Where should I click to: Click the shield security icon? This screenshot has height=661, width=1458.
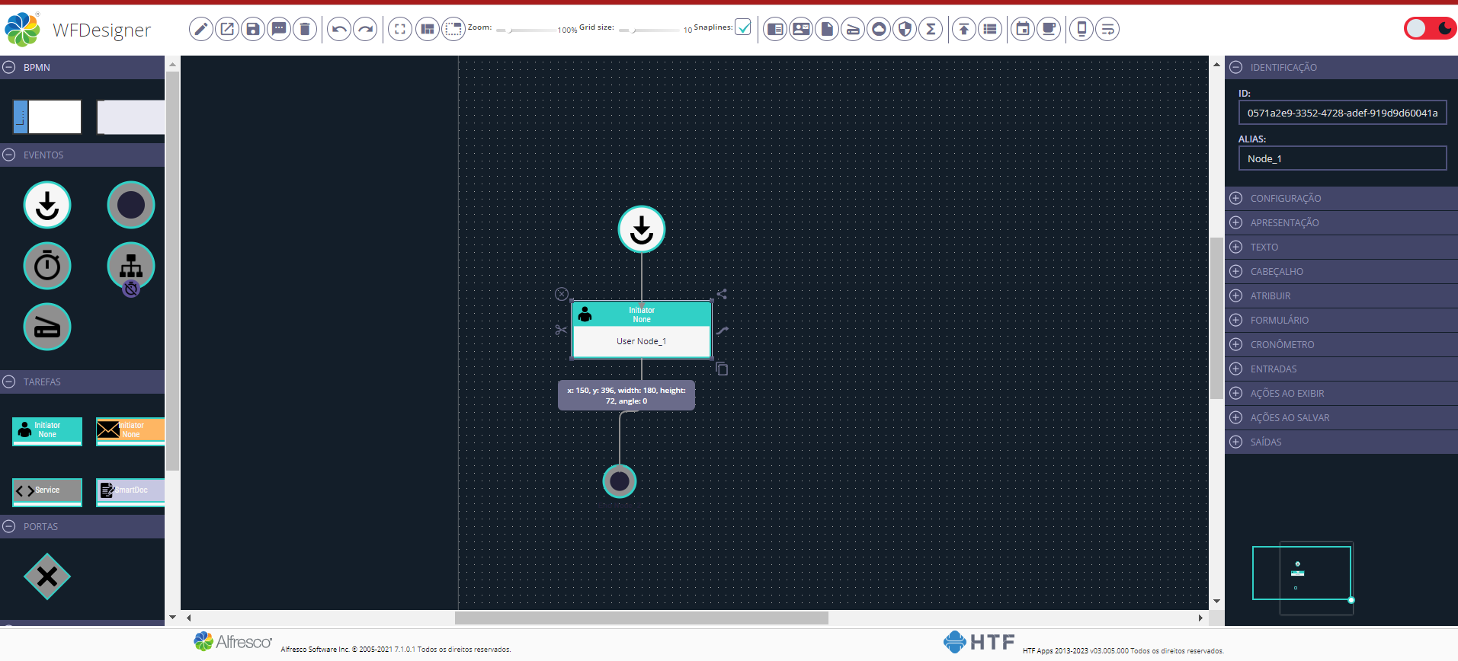coord(905,30)
